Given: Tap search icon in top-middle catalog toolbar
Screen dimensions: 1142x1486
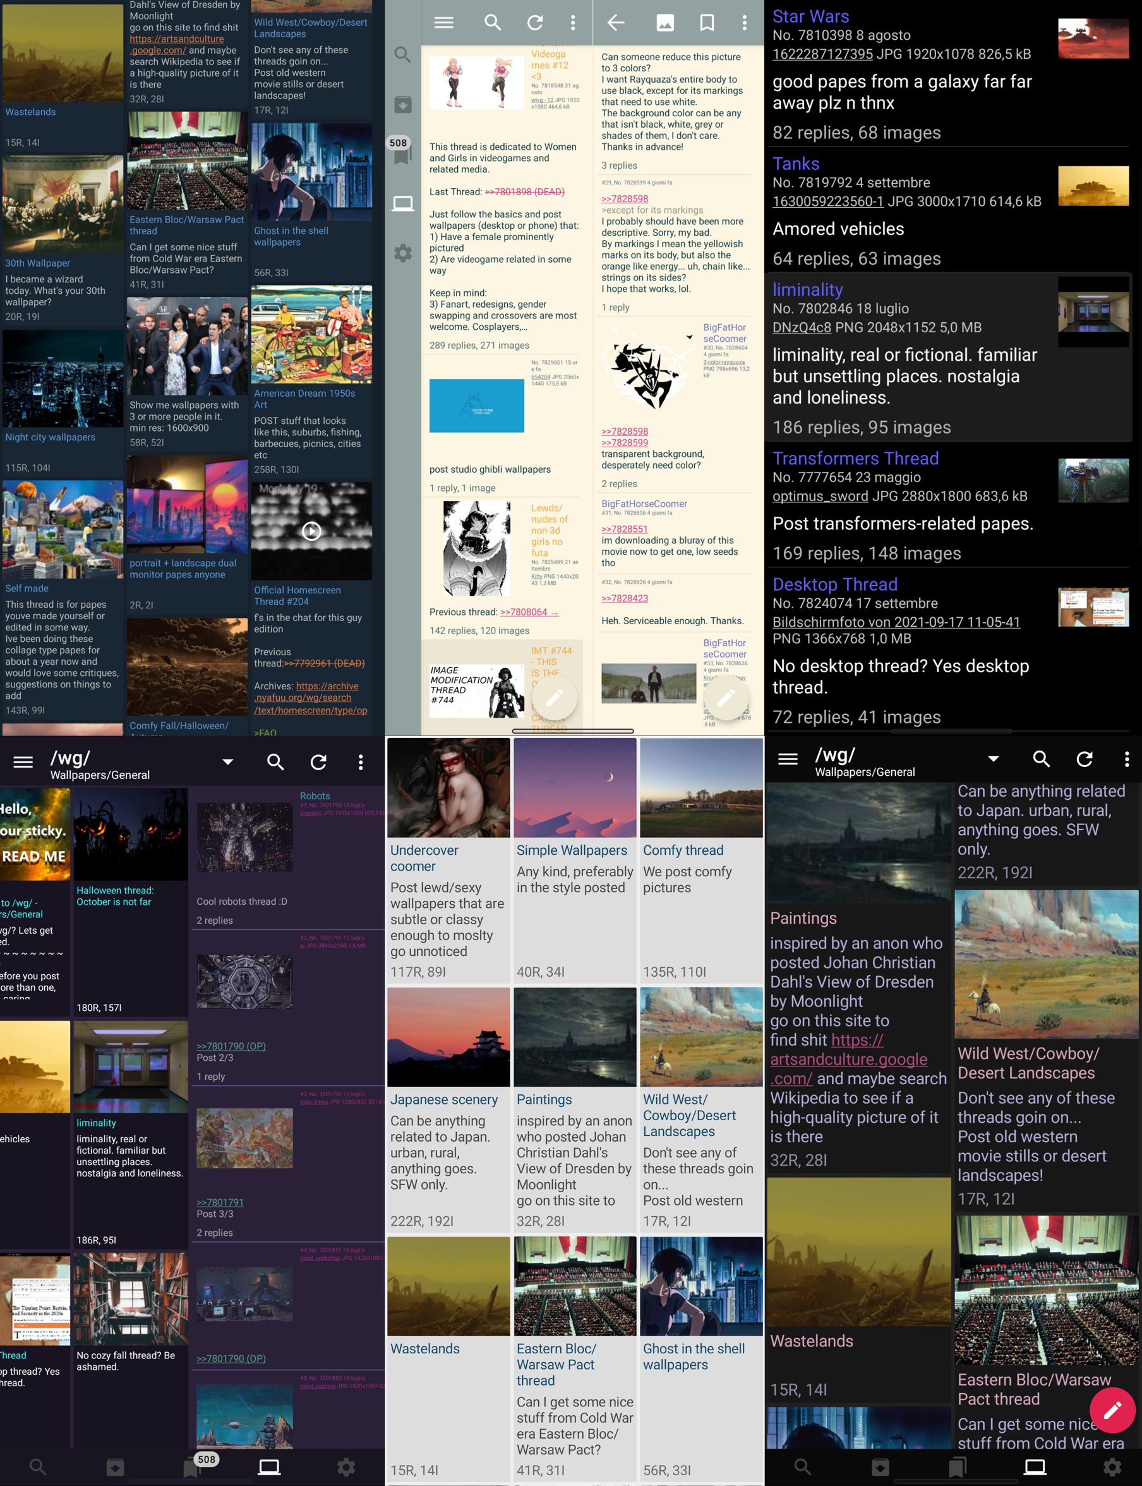Looking at the screenshot, I should [x=493, y=23].
